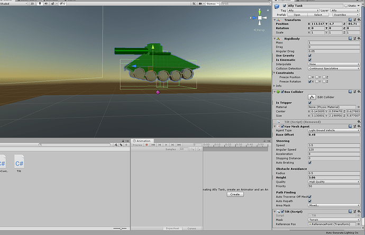Open the Gizmos dropdown

pos(212,4)
